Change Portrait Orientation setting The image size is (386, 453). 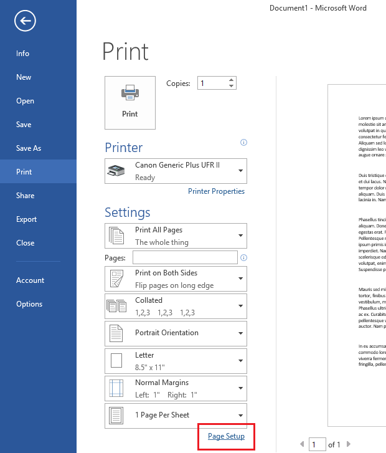point(176,333)
